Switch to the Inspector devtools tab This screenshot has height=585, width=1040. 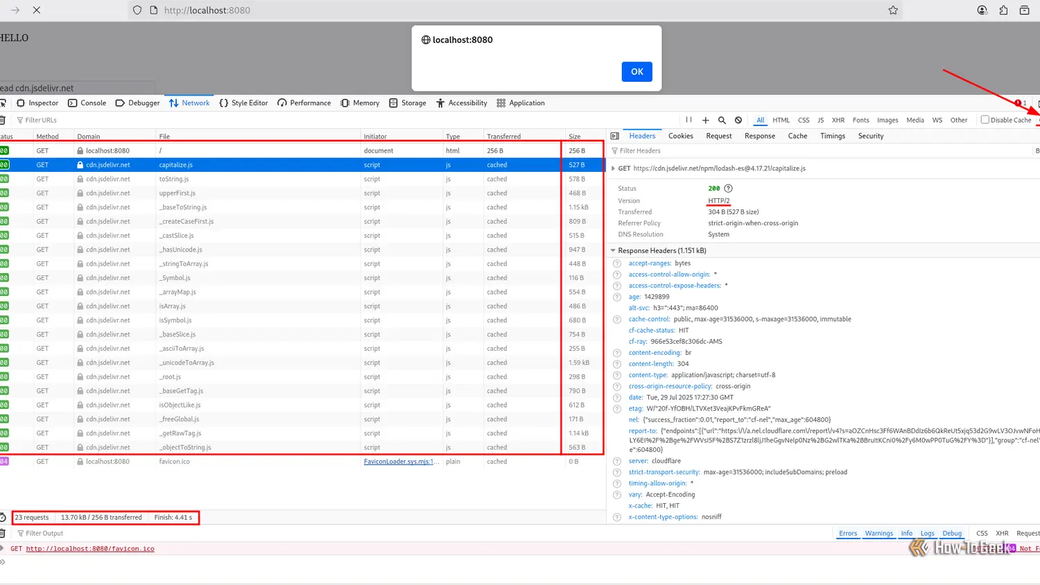coord(37,103)
